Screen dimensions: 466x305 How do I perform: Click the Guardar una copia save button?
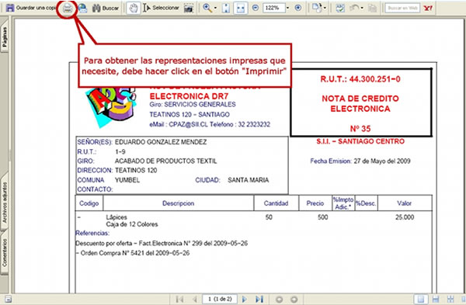[x=31, y=8]
